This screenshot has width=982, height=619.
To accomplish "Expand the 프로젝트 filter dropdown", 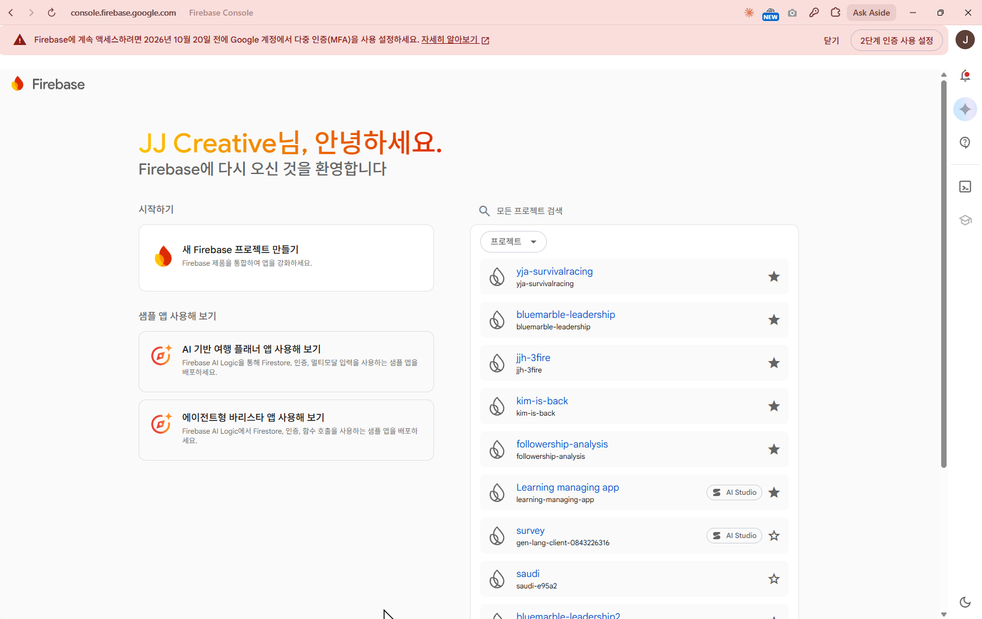I will click(x=513, y=242).
